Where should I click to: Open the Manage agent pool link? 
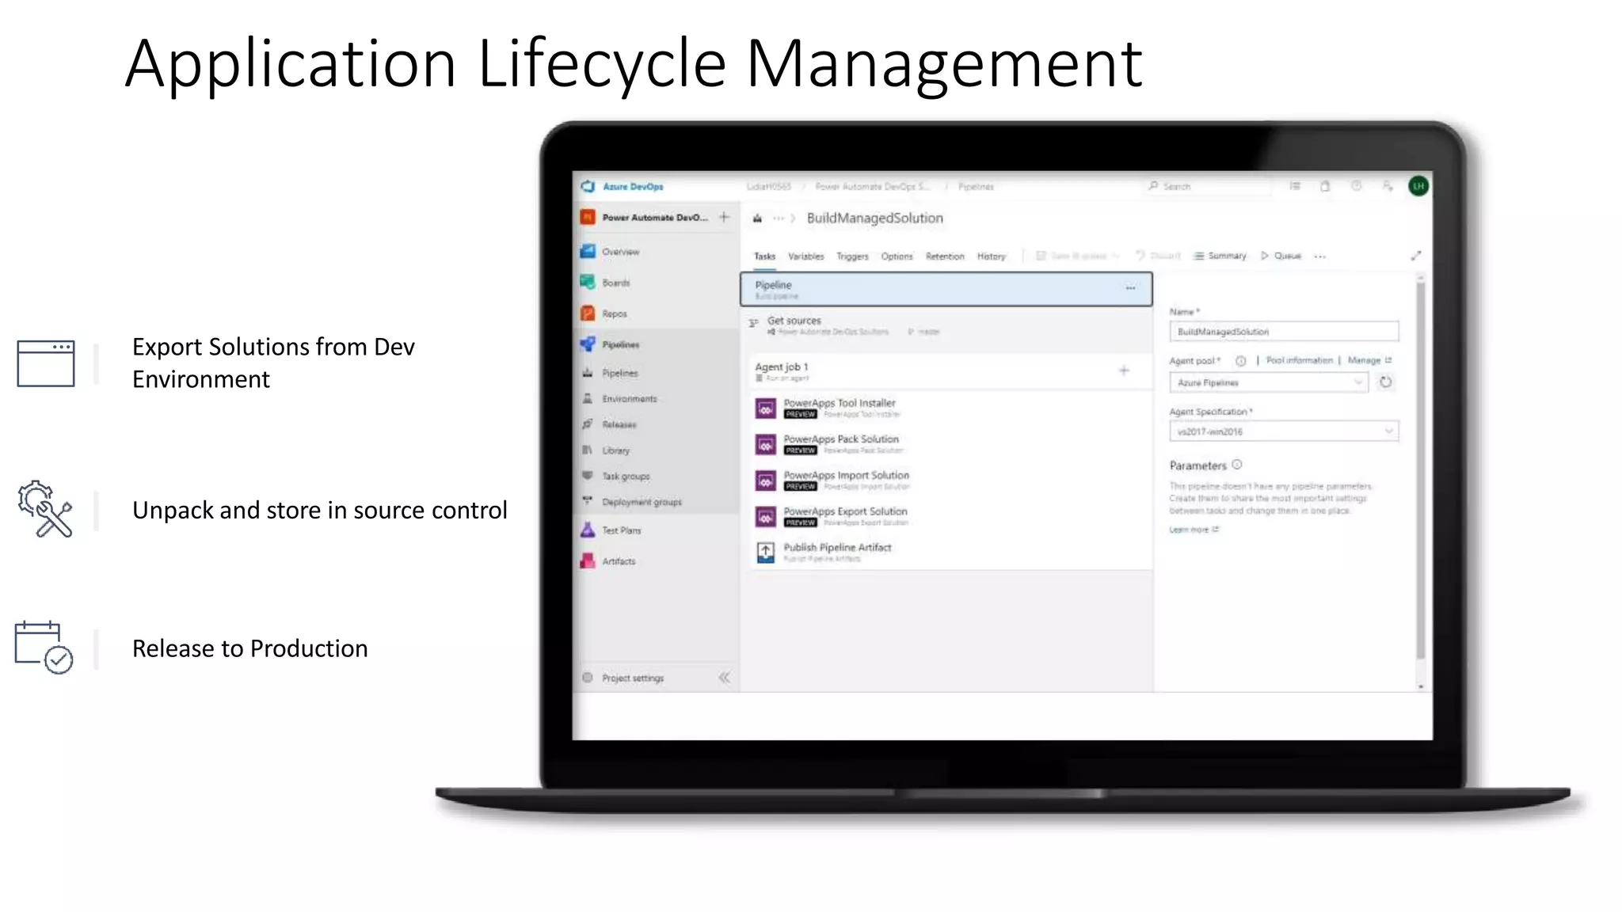(1369, 360)
